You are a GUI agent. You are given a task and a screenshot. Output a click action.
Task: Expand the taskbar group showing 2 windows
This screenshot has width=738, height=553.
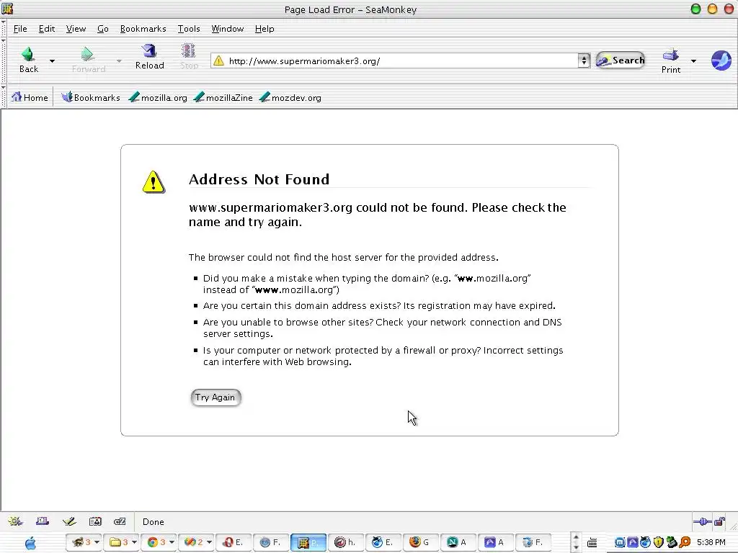208,542
